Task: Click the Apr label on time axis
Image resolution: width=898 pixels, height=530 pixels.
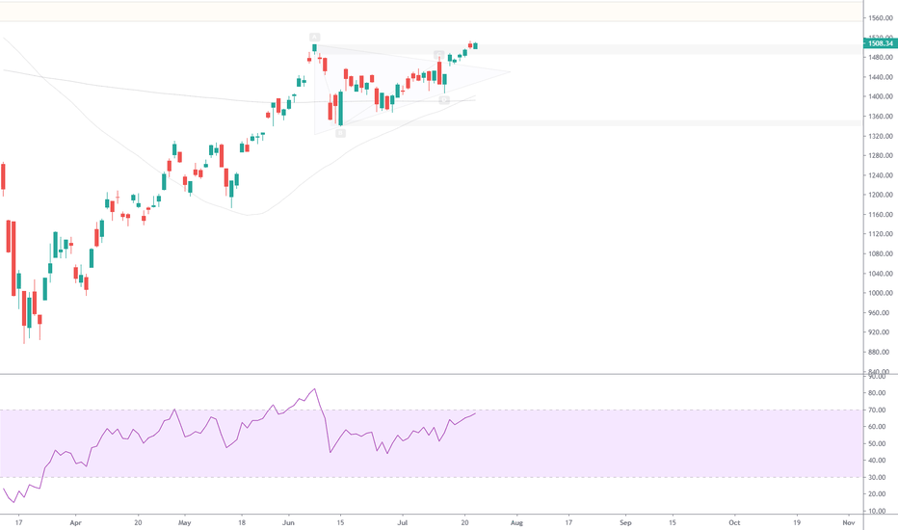Action: pos(75,522)
